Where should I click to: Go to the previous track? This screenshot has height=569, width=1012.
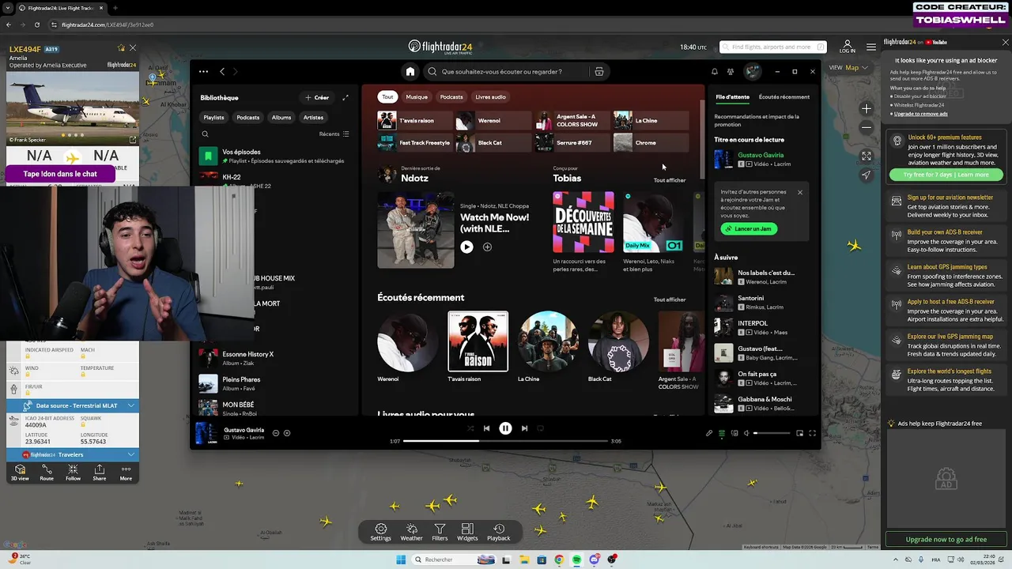click(x=486, y=428)
